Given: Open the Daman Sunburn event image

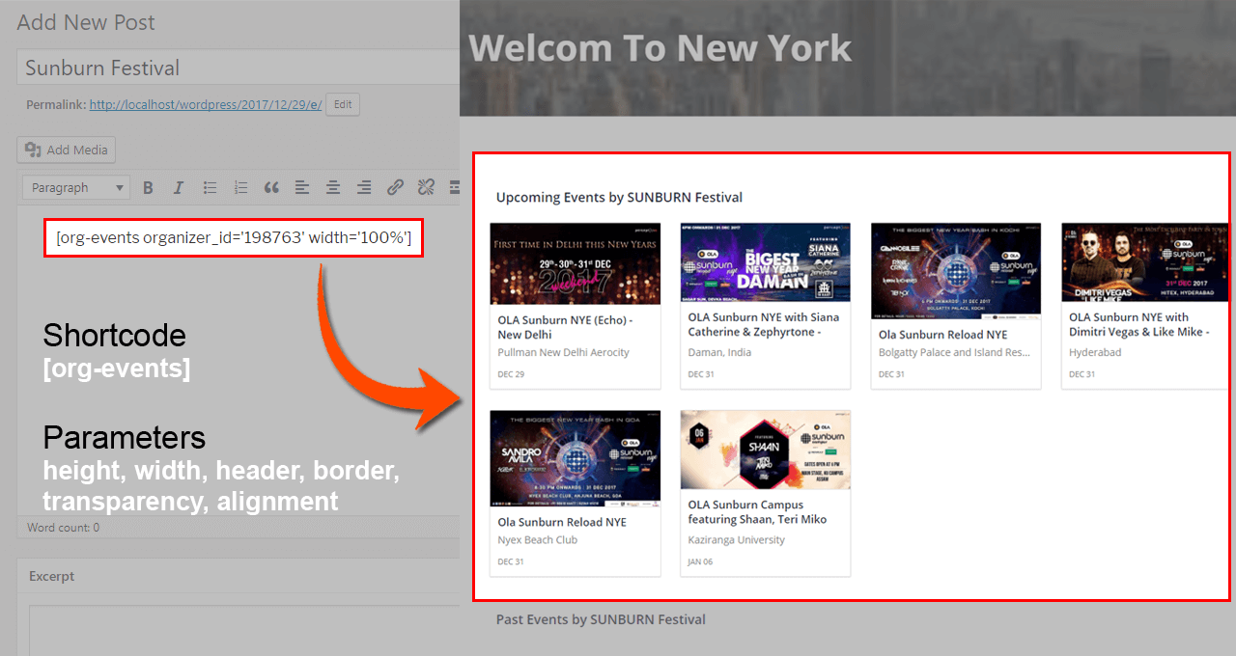Looking at the screenshot, I should [765, 263].
